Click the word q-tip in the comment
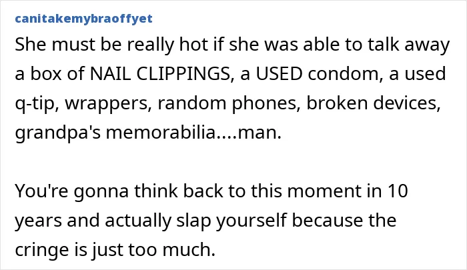467x270 pixels. coord(35,103)
